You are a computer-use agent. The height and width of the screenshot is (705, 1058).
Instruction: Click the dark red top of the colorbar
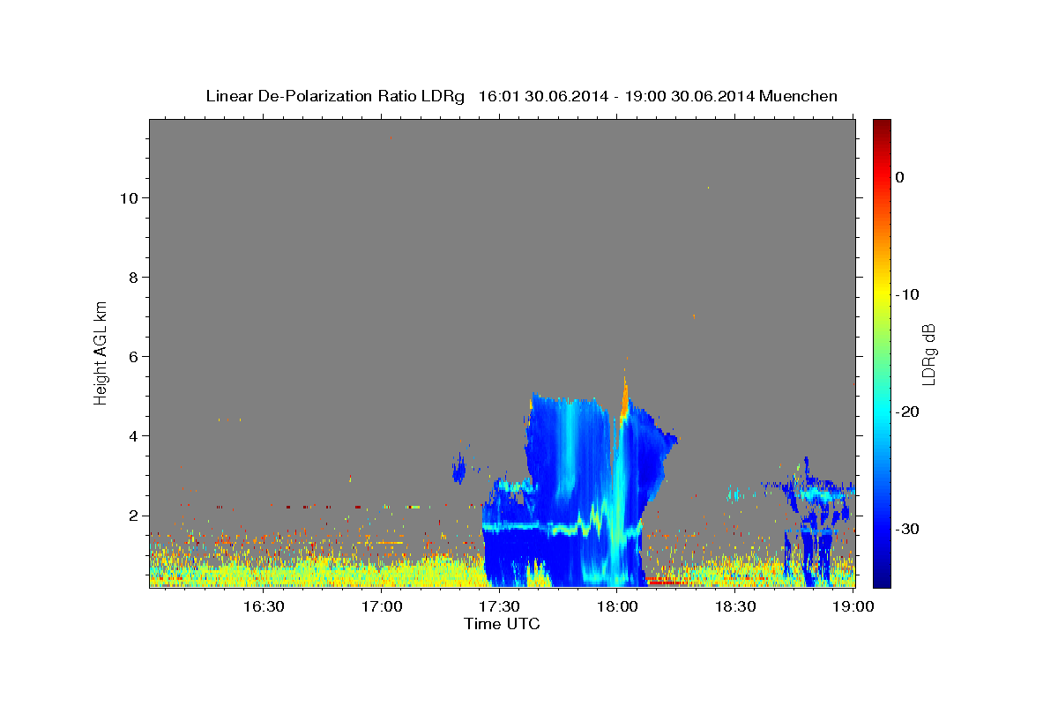coord(881,128)
